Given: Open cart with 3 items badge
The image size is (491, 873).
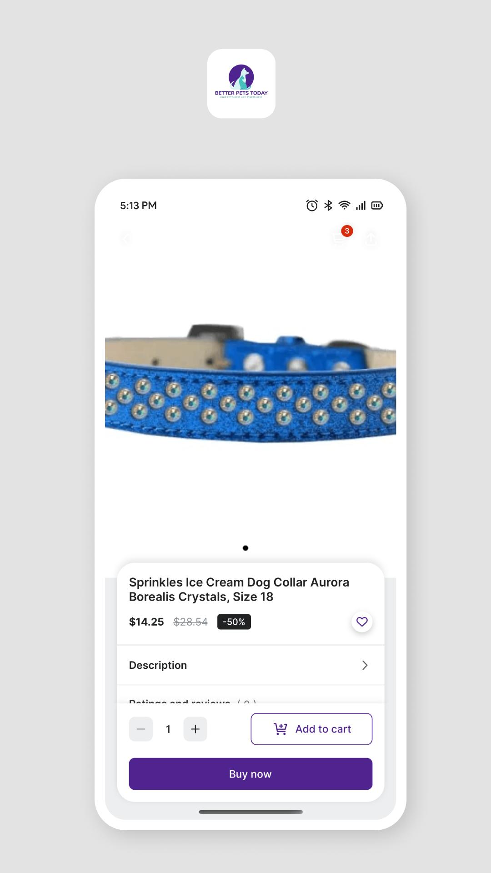Looking at the screenshot, I should coord(339,238).
